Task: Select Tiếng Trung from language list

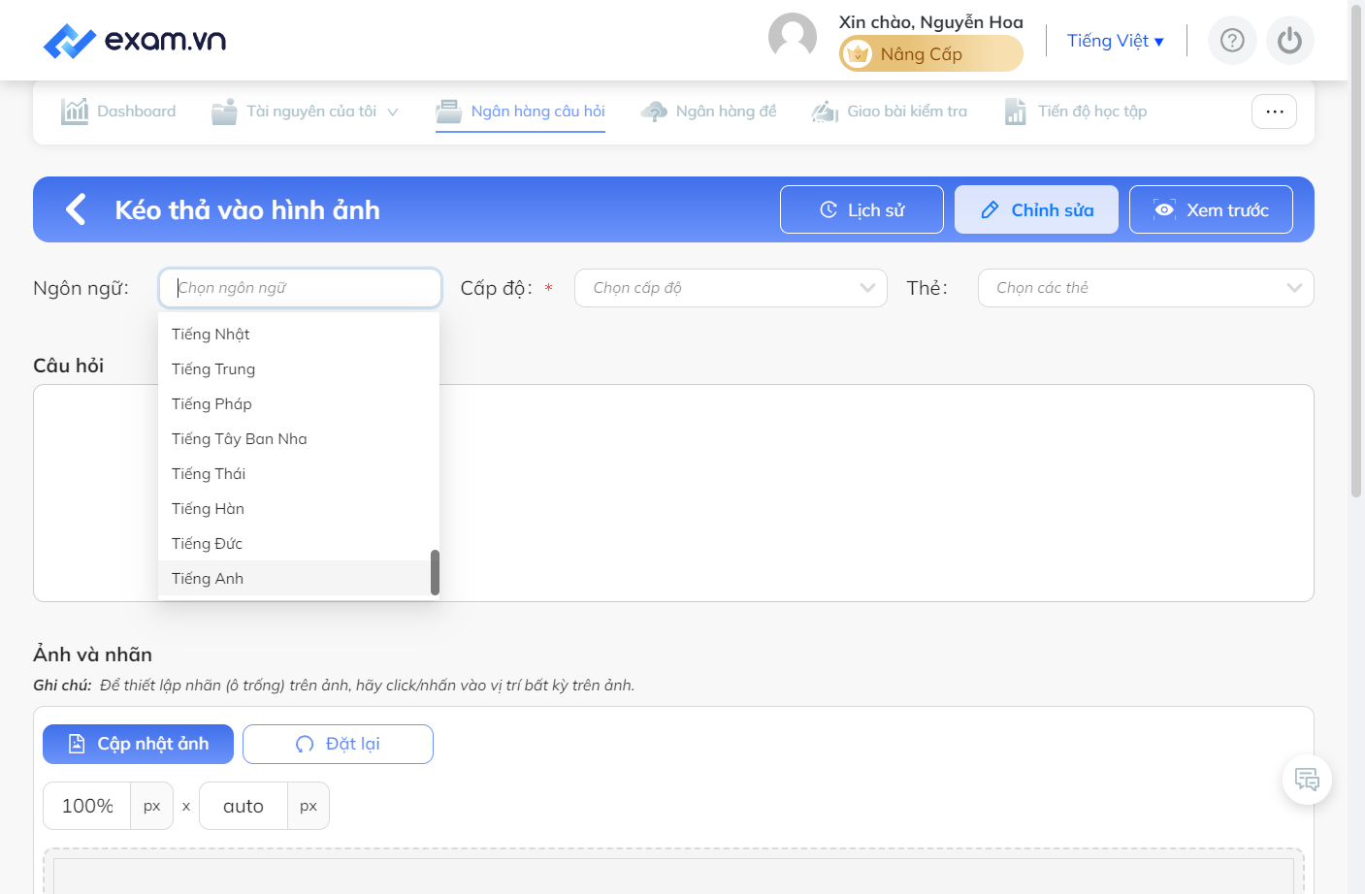Action: [x=299, y=368]
